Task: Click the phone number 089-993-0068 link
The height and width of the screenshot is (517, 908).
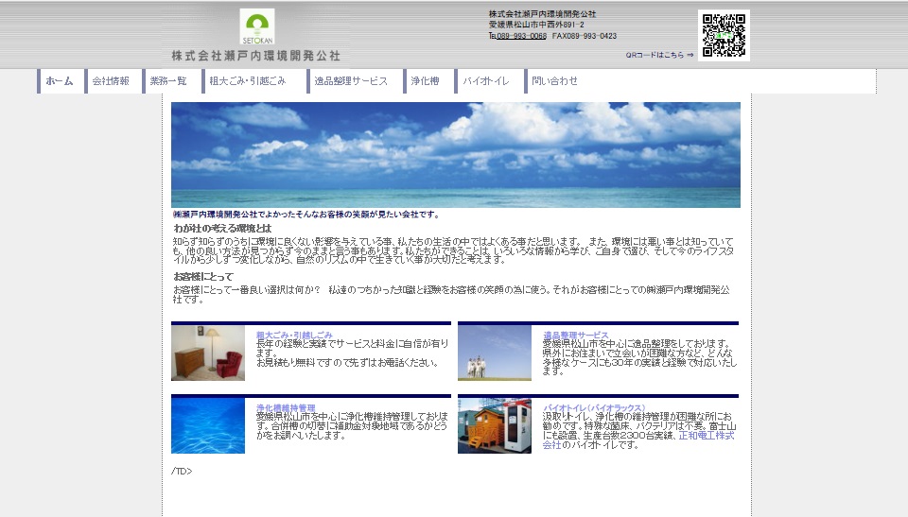Action: coord(521,36)
